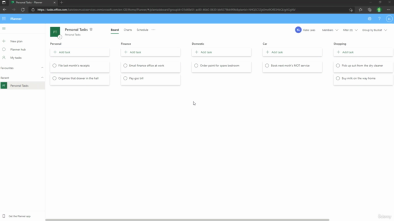Add task in the Finance bucket
This screenshot has width=394, height=221.
pyautogui.click(x=150, y=52)
